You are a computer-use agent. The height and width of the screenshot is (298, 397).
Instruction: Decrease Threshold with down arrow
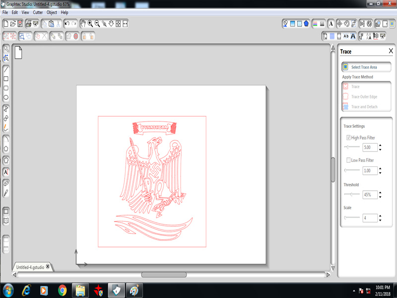coord(380,197)
